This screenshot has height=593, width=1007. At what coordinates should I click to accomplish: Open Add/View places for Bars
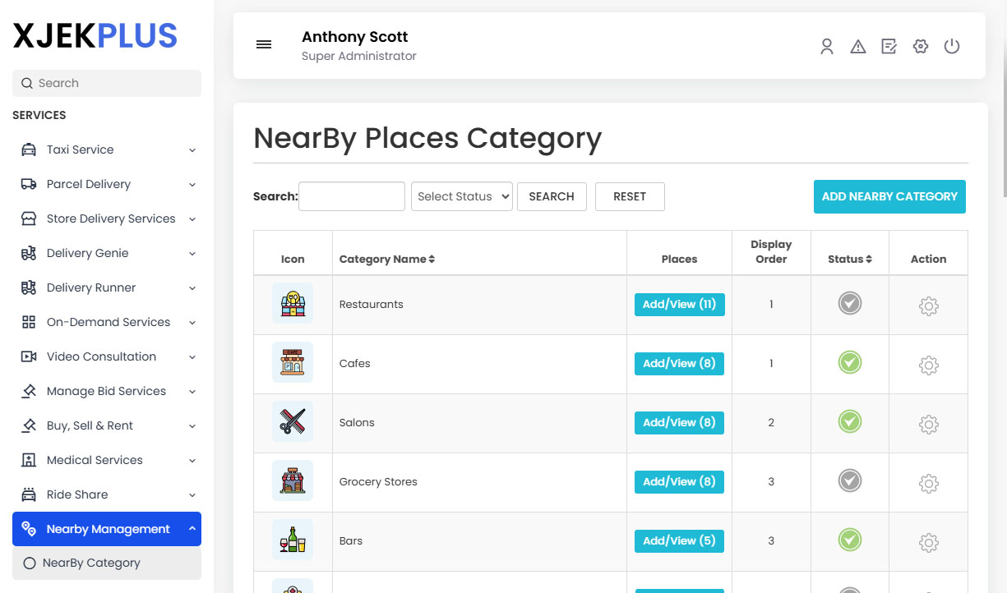pos(679,540)
